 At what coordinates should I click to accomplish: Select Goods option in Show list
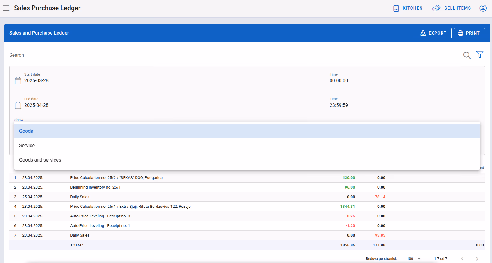point(247,131)
